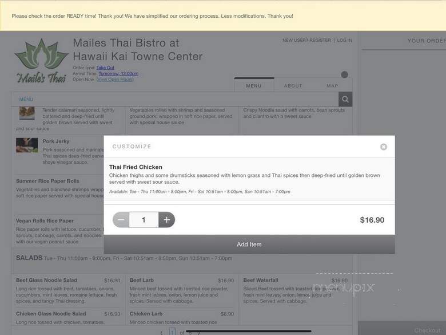
Task: Click the Take Out order type link
Action: coord(105,68)
